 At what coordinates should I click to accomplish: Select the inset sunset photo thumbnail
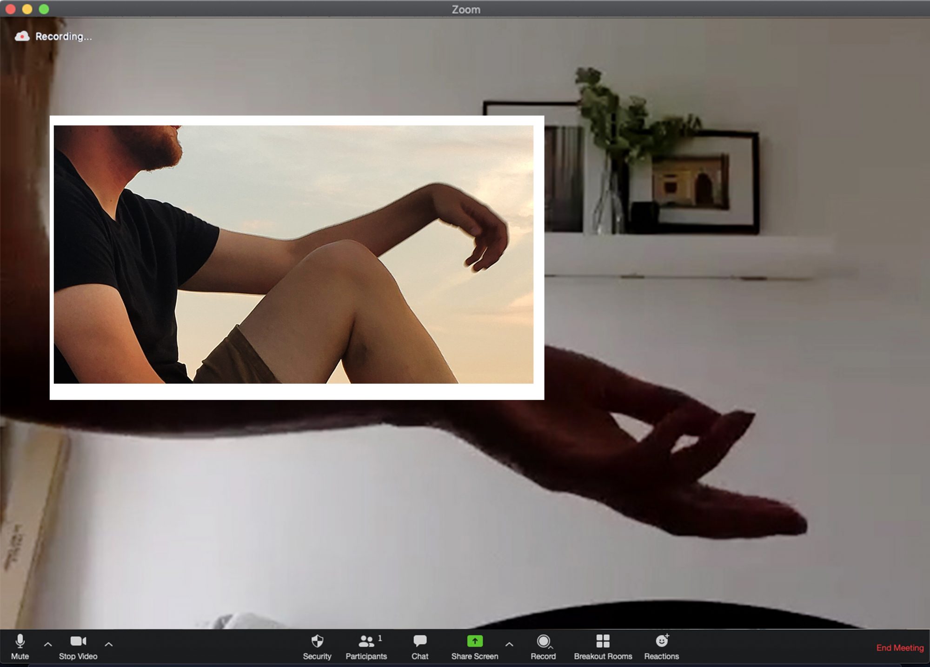click(x=297, y=257)
